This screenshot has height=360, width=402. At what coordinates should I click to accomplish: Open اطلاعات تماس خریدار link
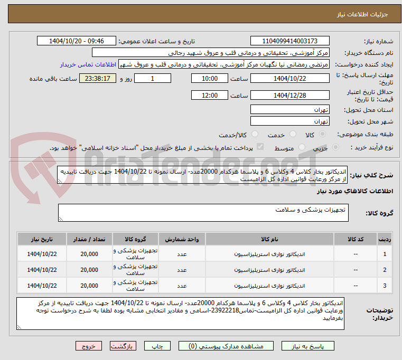88,64
